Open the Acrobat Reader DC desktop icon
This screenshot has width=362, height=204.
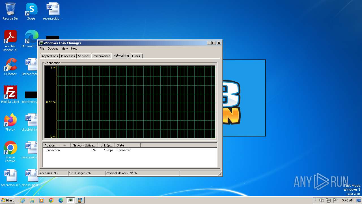click(10, 41)
